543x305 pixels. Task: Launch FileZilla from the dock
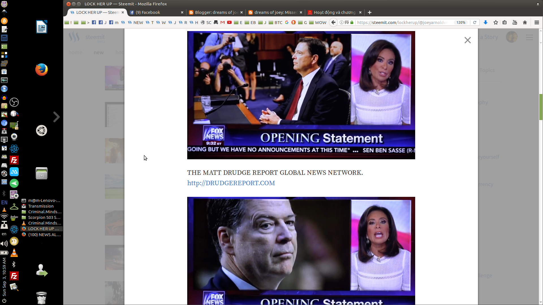14,160
